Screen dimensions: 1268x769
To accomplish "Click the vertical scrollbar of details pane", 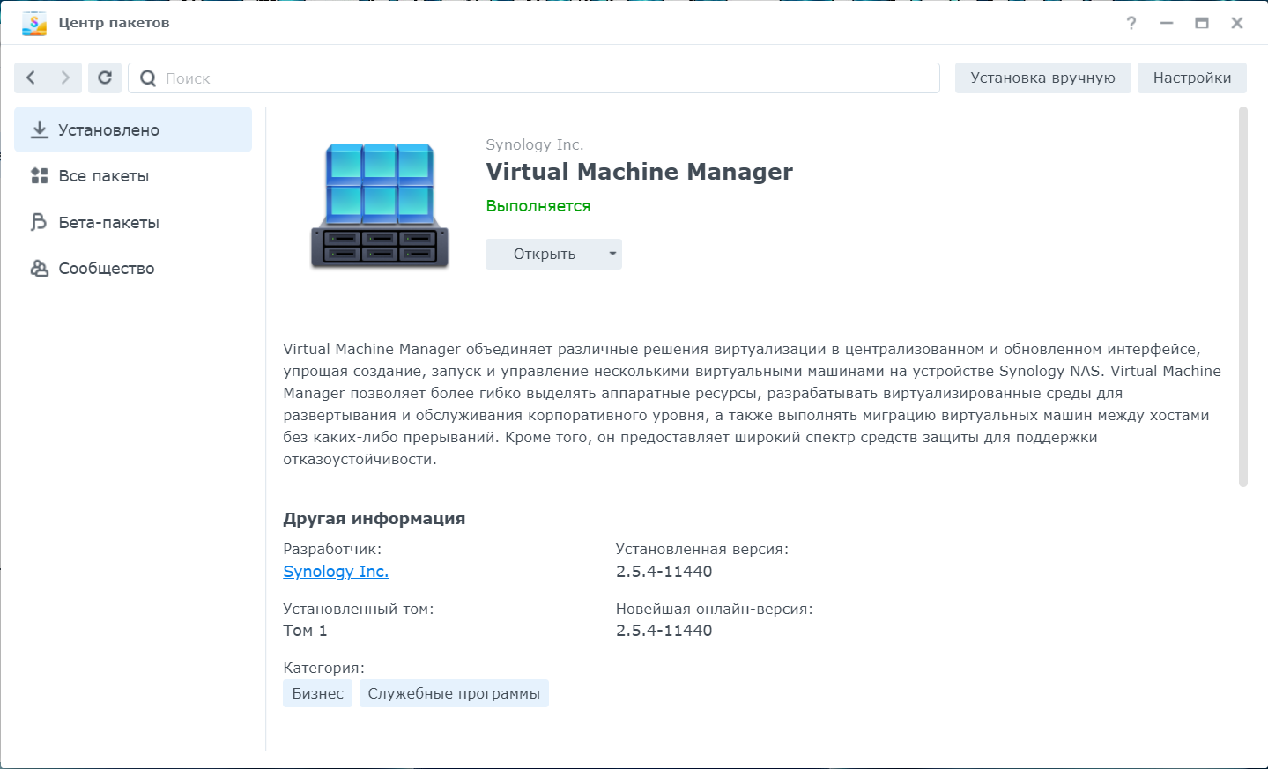I will coord(1243,297).
